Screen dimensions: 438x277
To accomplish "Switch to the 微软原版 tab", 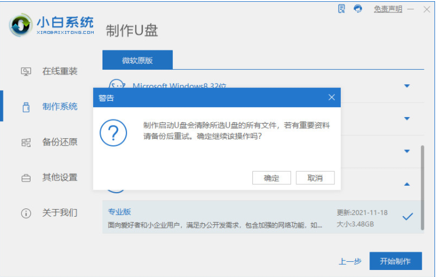I will pos(138,60).
